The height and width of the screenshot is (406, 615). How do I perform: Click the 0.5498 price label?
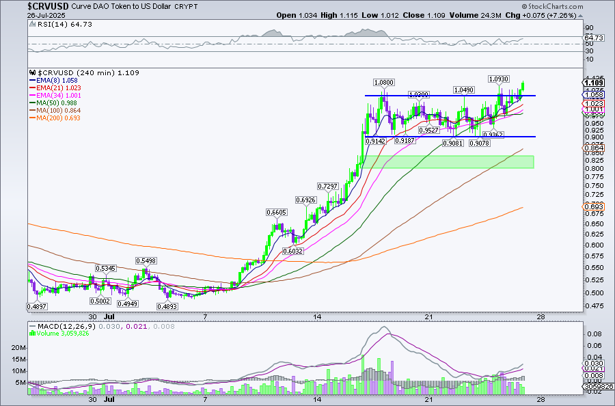point(146,260)
